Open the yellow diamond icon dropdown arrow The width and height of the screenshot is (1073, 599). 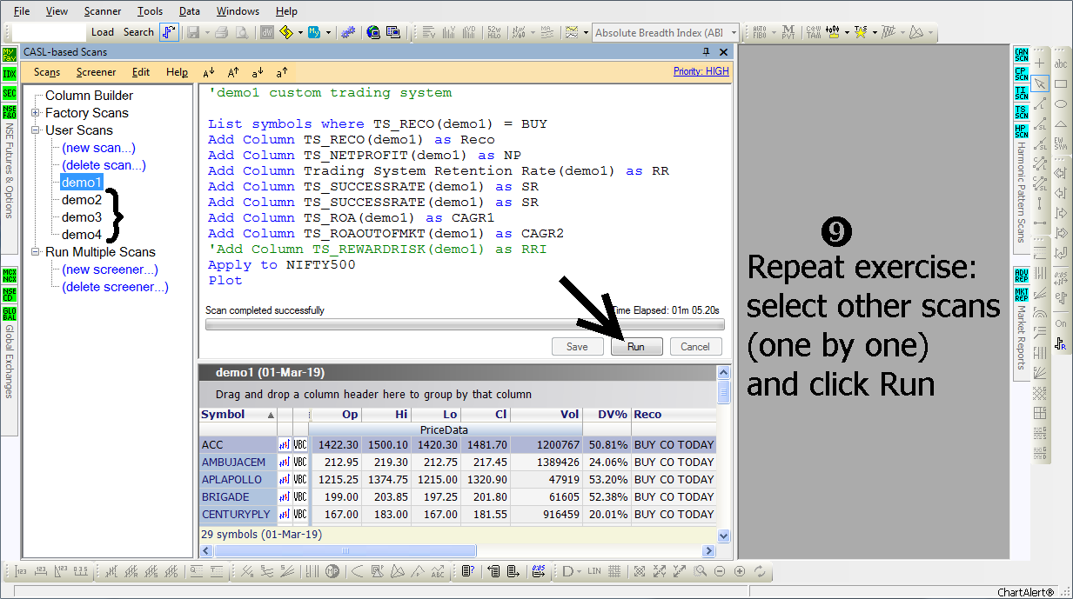[301, 32]
